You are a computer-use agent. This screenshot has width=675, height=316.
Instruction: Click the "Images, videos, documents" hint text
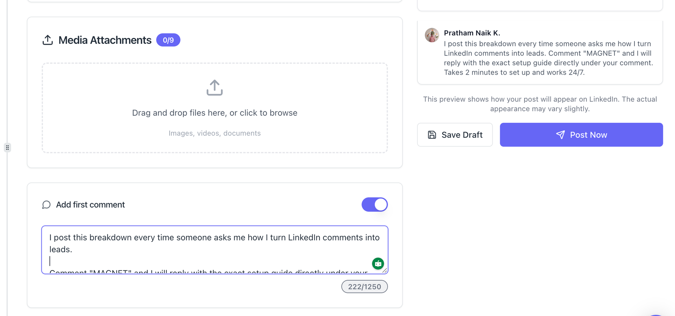point(215,133)
